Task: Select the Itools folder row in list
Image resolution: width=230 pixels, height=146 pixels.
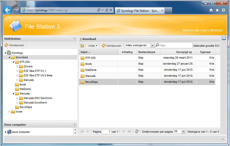Action: pyautogui.click(x=147, y=64)
